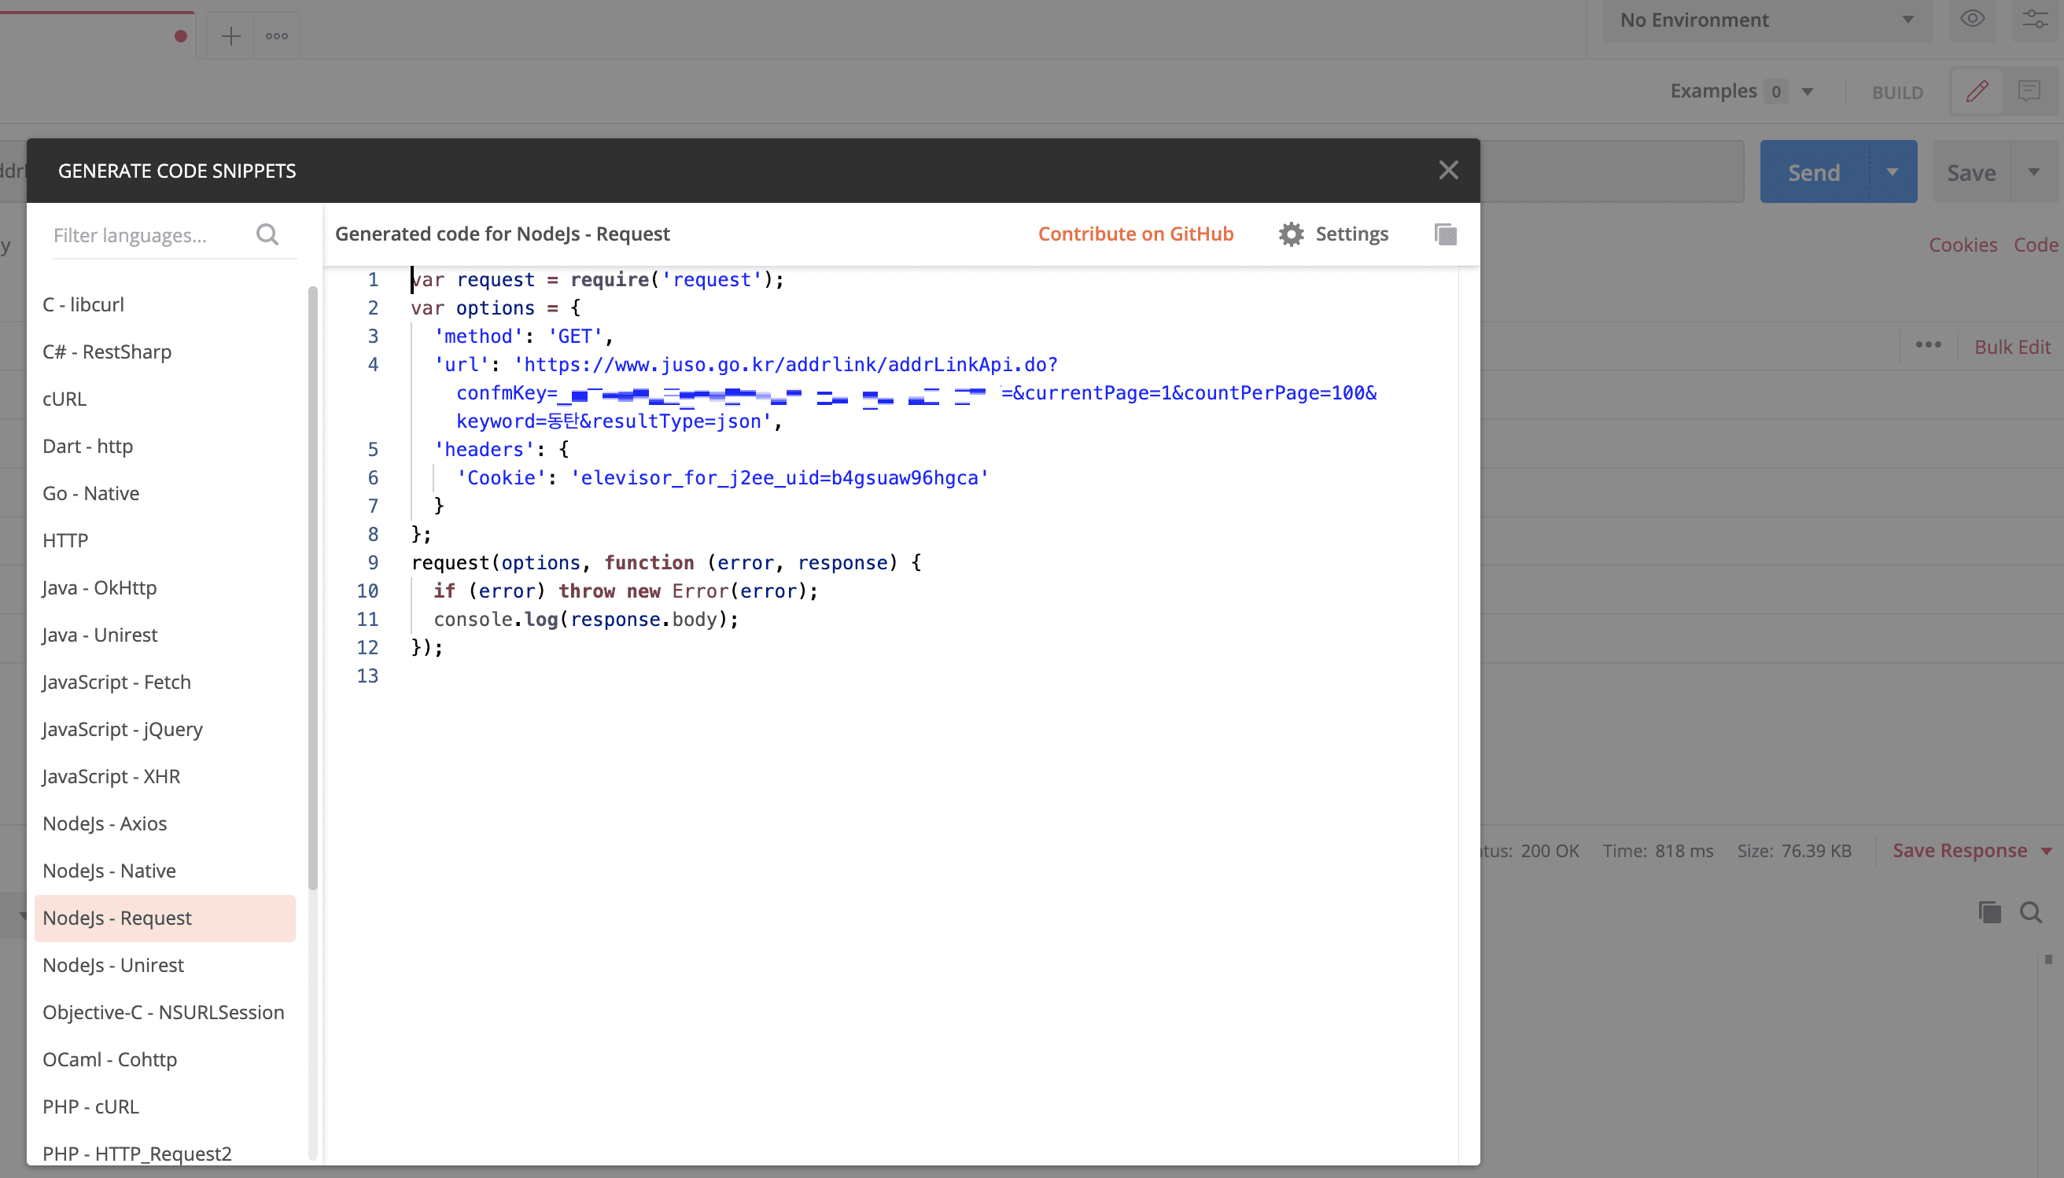Open the manage environments sliders icon
This screenshot has height=1178, width=2064.
point(2035,20)
